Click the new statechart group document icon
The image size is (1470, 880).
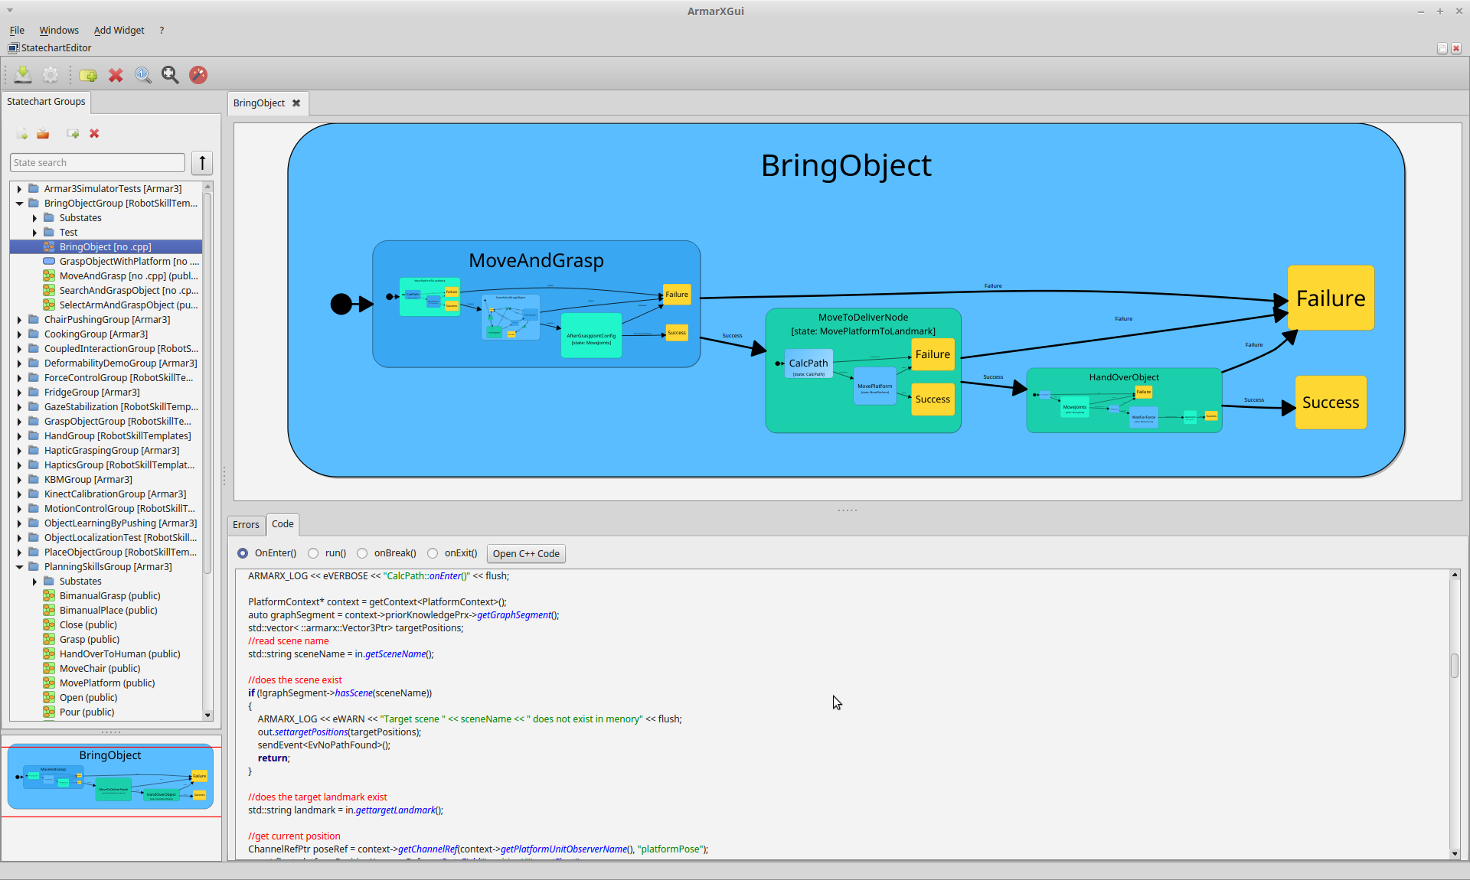22,133
